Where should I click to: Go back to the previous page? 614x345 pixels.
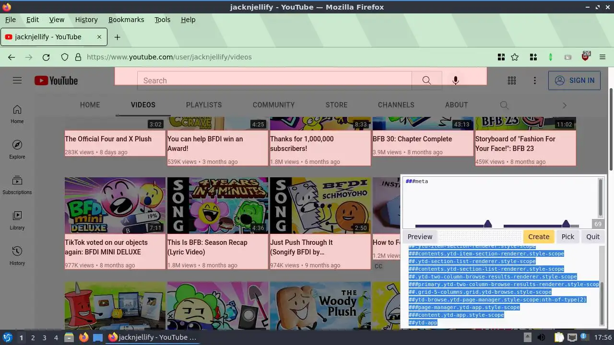click(x=12, y=57)
